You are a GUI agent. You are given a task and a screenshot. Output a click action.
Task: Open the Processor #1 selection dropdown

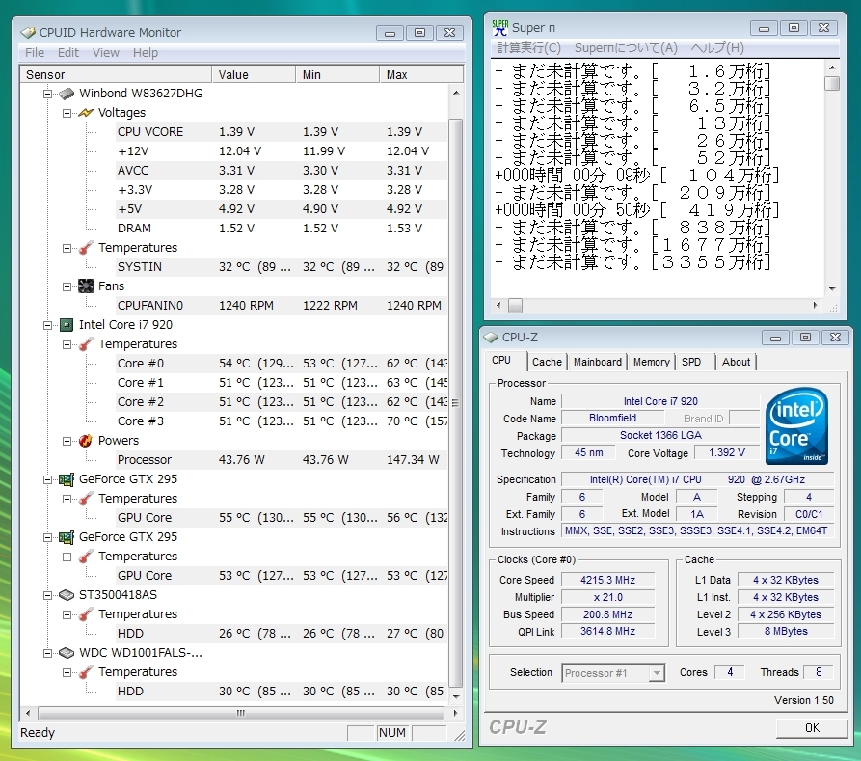point(657,673)
